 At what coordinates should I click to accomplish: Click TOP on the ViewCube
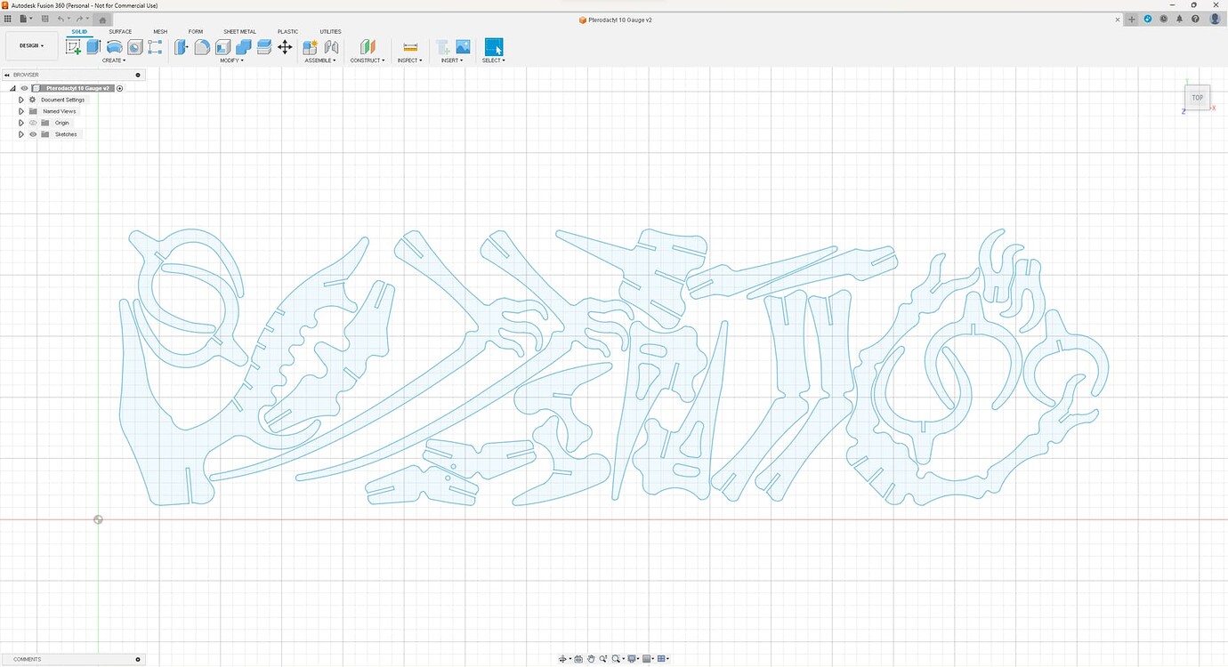click(x=1197, y=97)
